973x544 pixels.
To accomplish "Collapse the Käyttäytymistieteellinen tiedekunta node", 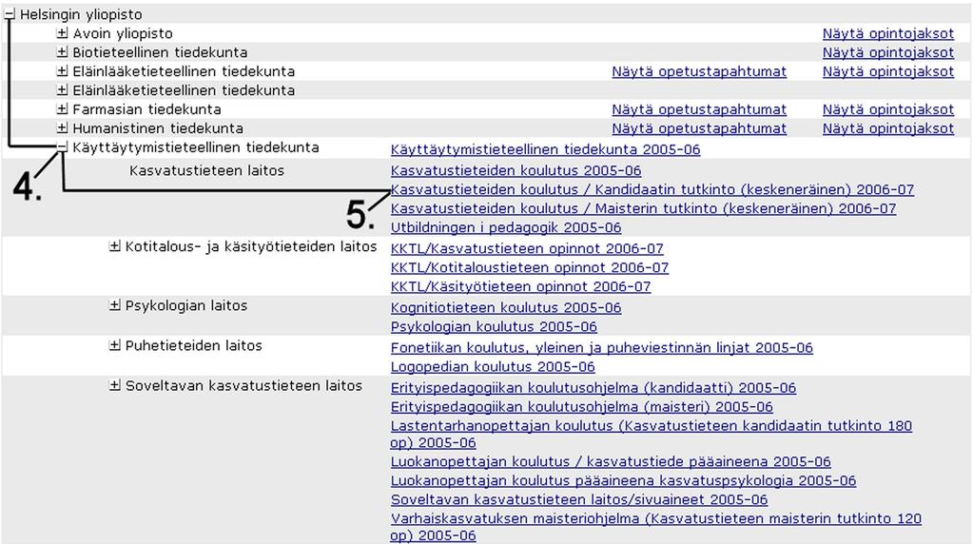I will pos(62,147).
